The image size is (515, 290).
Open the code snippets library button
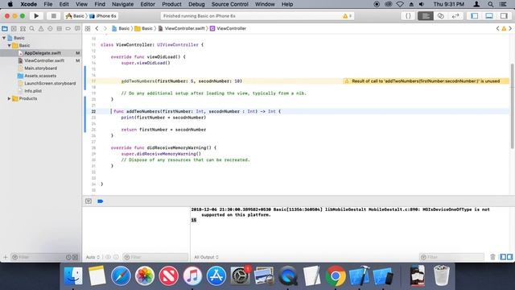pos(408,16)
